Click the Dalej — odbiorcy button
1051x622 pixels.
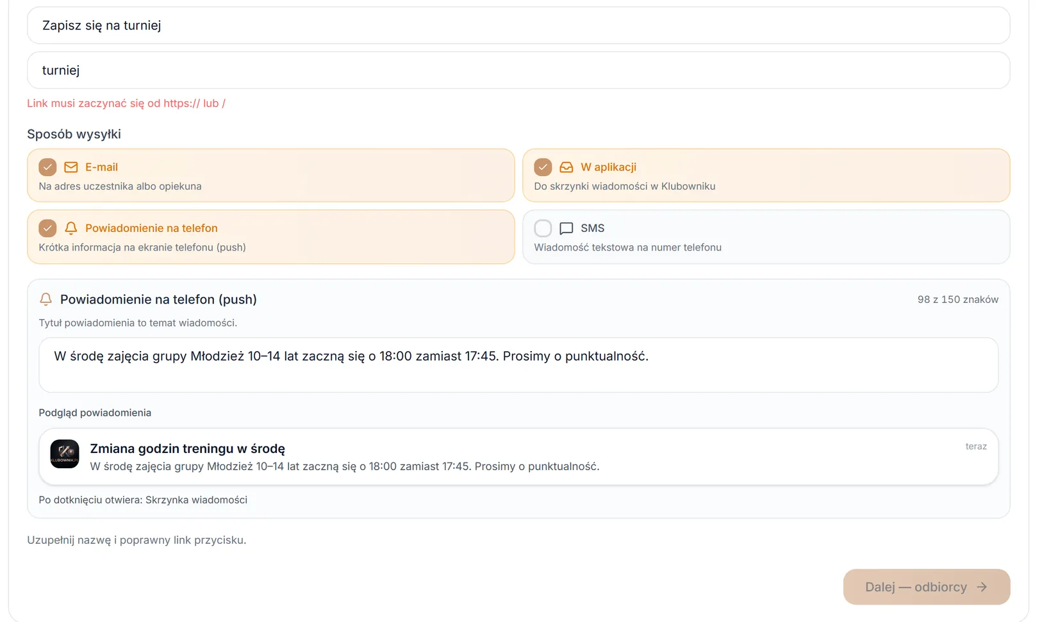927,587
